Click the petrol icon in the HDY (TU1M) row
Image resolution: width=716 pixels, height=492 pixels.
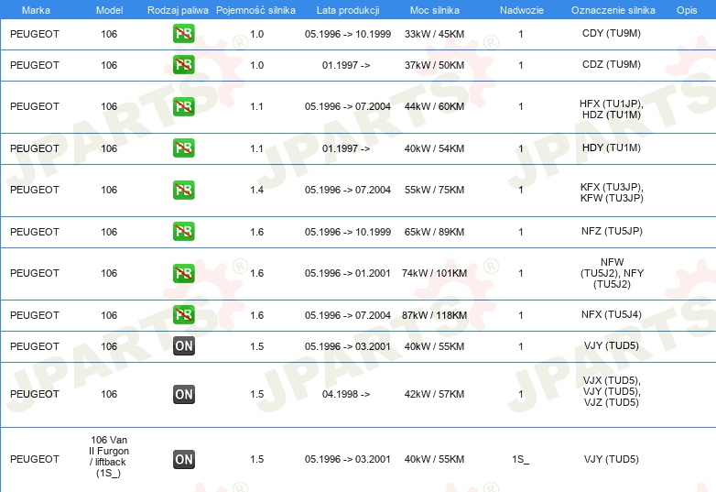pyautogui.click(x=183, y=148)
